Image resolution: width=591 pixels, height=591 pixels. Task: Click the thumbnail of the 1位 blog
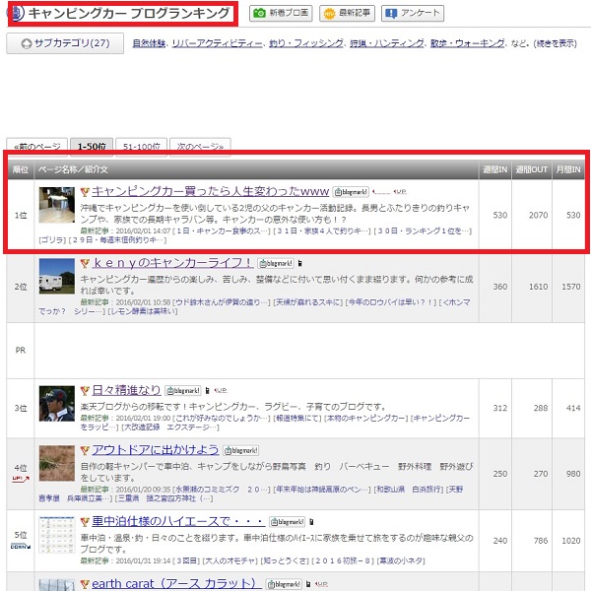tap(57, 205)
